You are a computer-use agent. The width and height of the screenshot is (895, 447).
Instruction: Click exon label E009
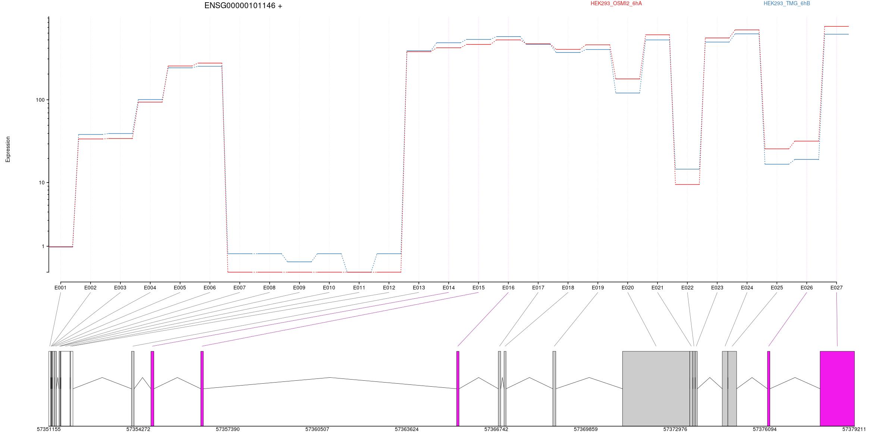click(x=299, y=288)
